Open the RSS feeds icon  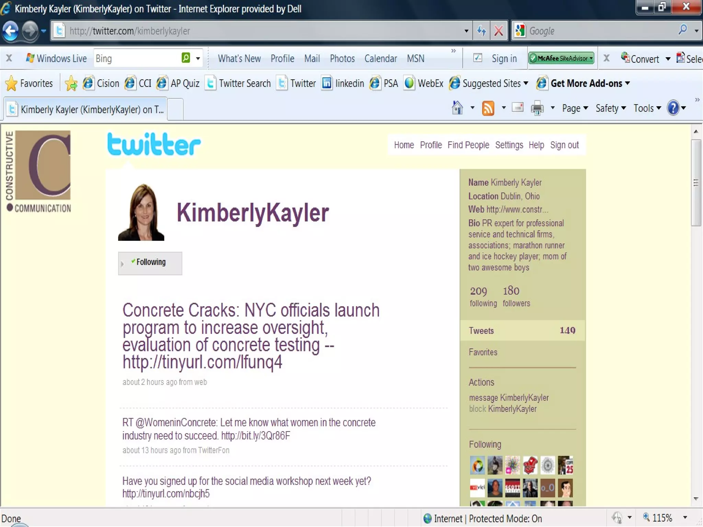(x=488, y=108)
